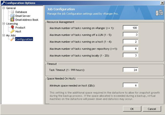The width and height of the screenshot is (165, 115).
Task: Select the General tree label
Action: click(x=11, y=8)
